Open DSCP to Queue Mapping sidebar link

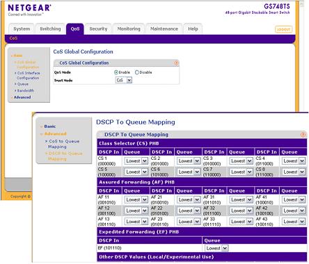coord(65,156)
